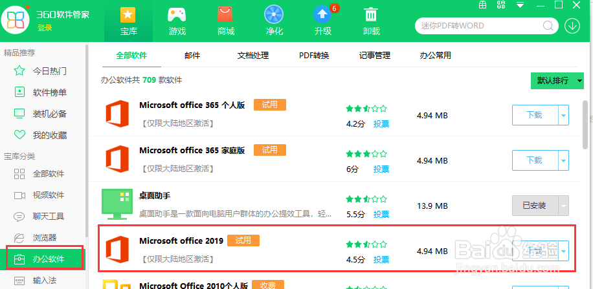Select 浏览器 in sidebar

click(43, 238)
